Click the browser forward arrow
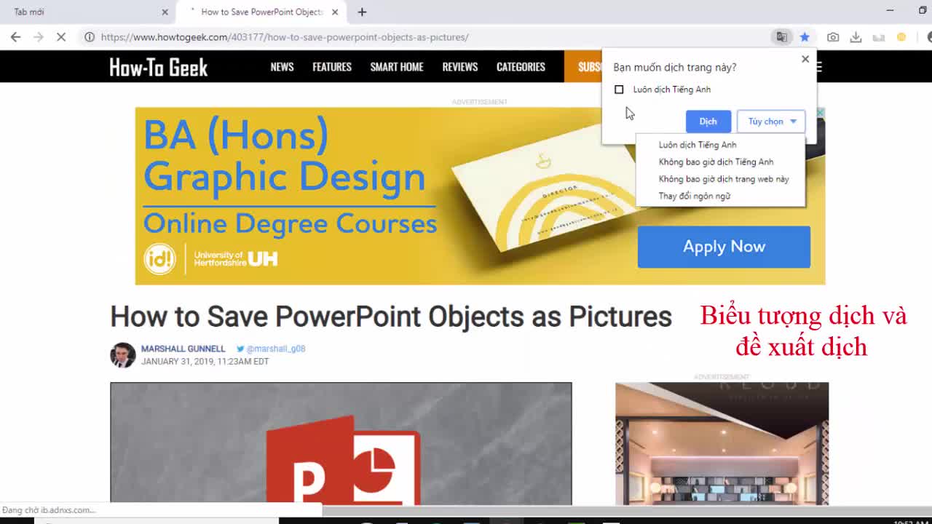The height and width of the screenshot is (524, 932). click(39, 37)
